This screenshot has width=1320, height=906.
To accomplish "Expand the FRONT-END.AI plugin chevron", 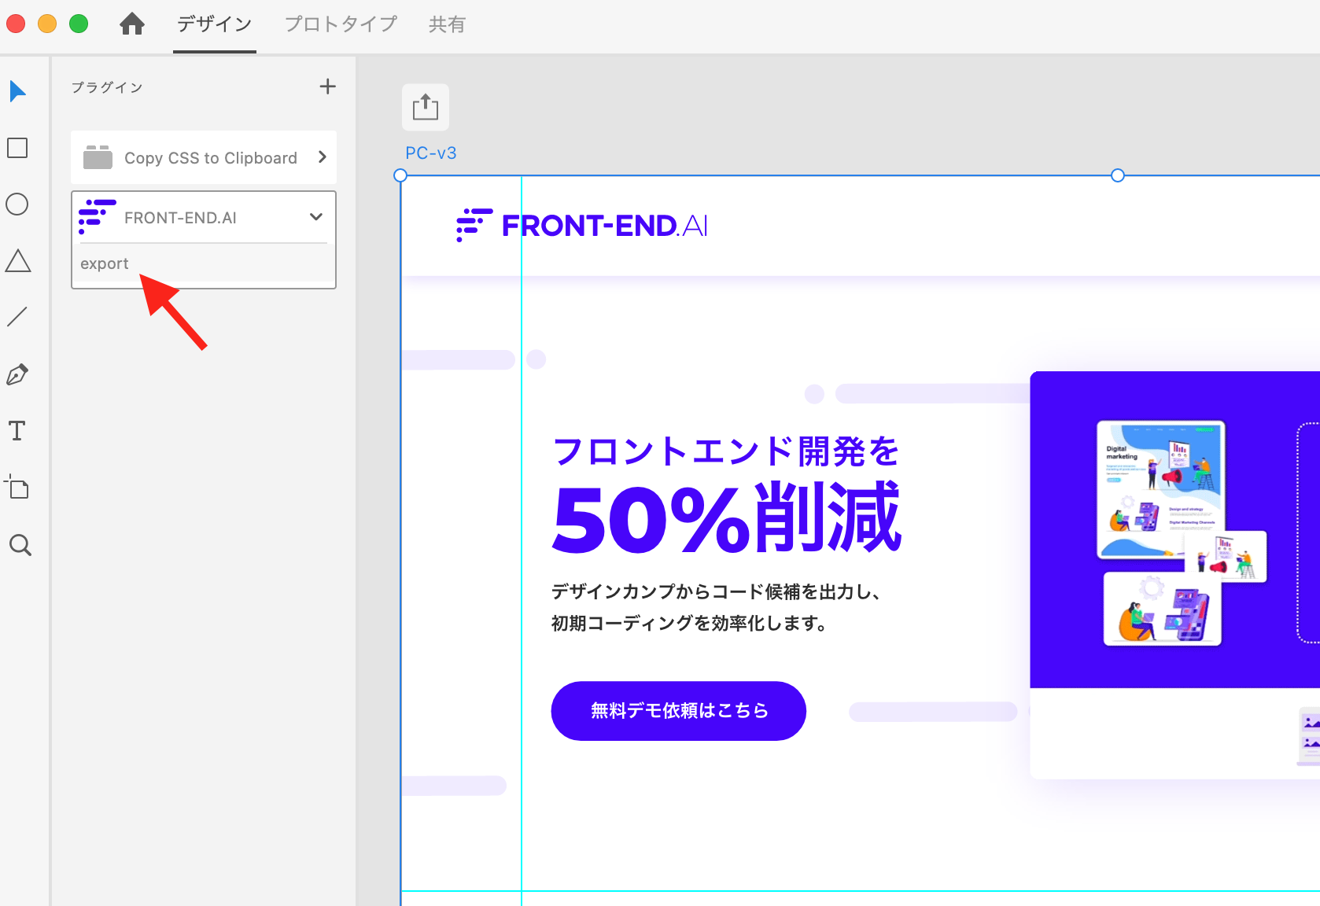I will [x=315, y=217].
